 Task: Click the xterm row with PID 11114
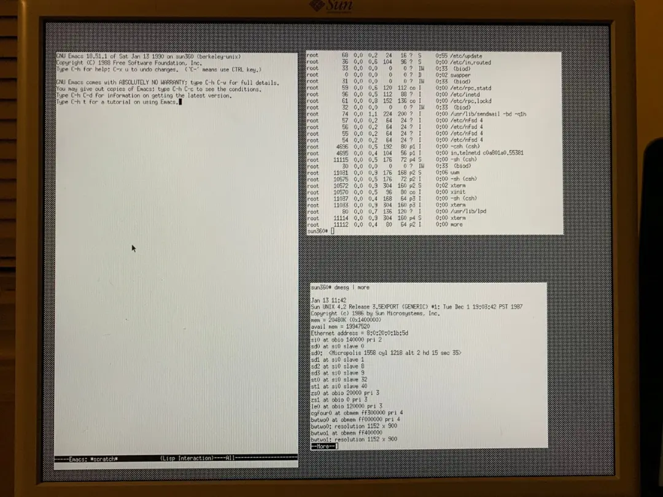tap(386, 218)
